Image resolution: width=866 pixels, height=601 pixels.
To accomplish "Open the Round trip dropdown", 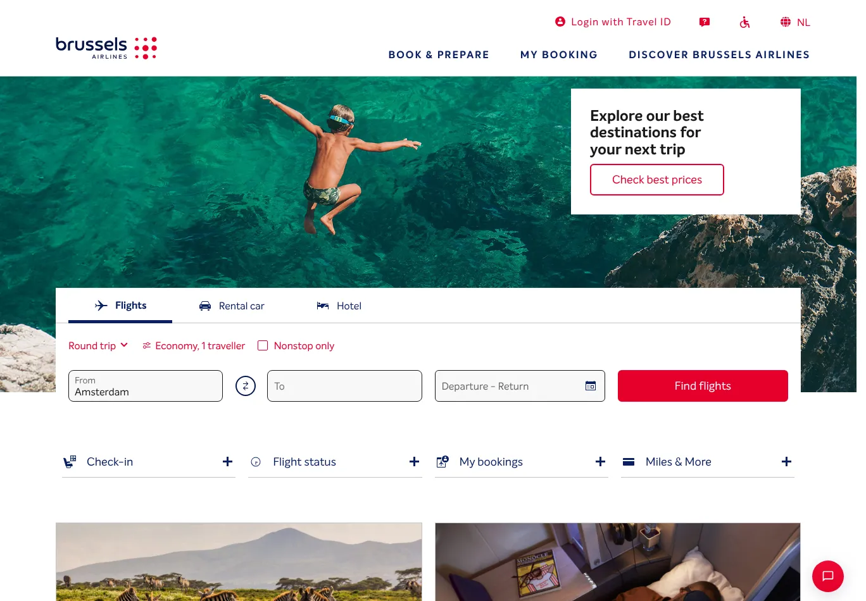I will (x=98, y=345).
